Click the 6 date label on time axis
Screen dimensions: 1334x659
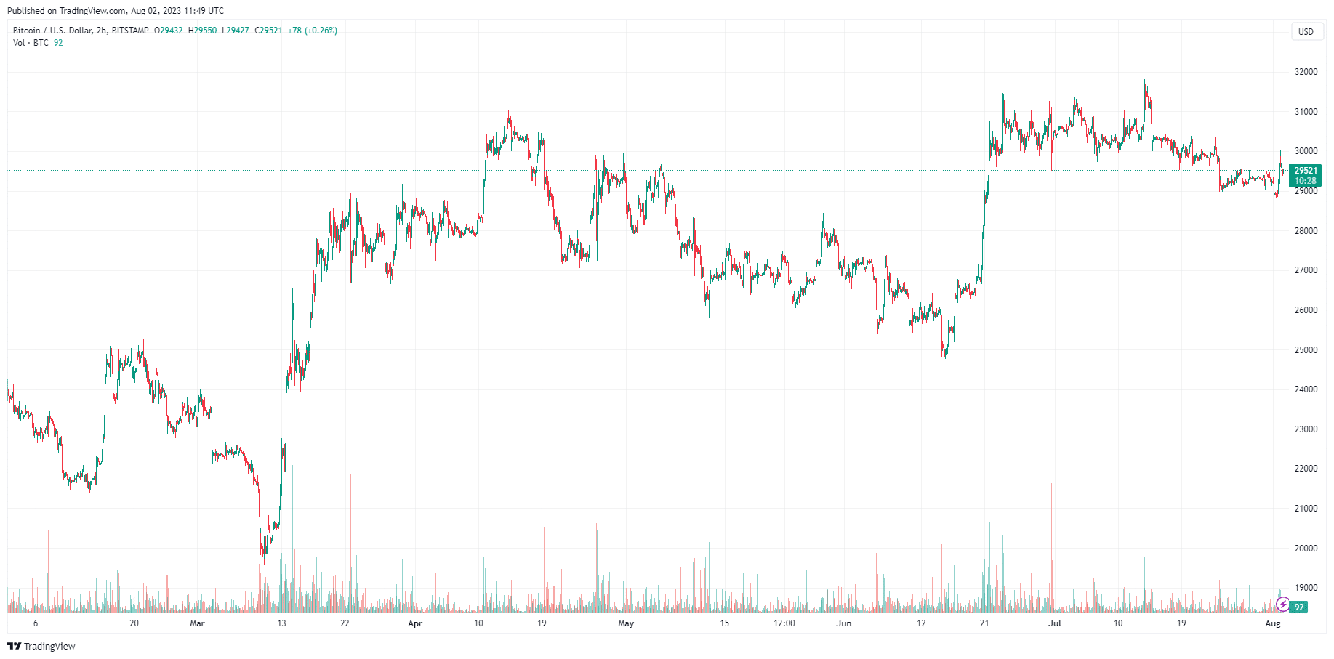[36, 623]
